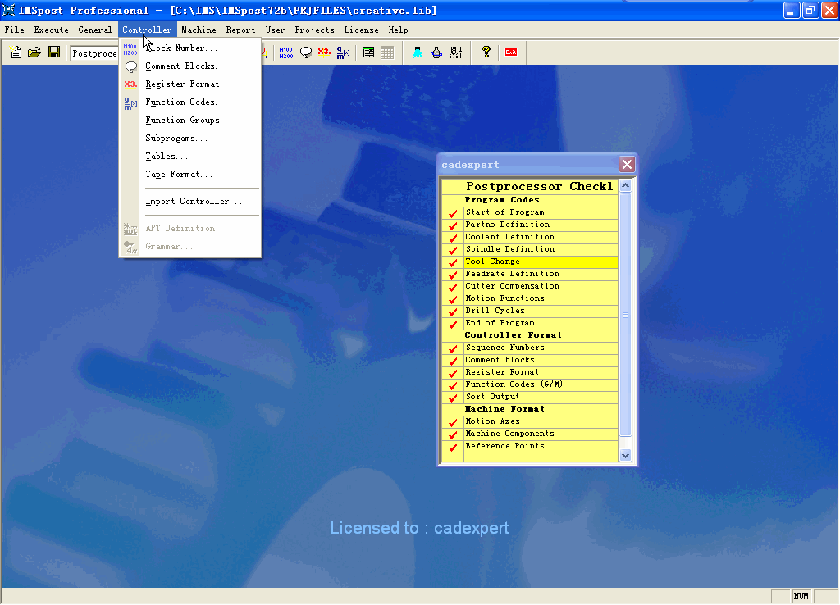Screen dimensions: 840x605
Task: Close the cadexpert checklist window
Action: (627, 165)
